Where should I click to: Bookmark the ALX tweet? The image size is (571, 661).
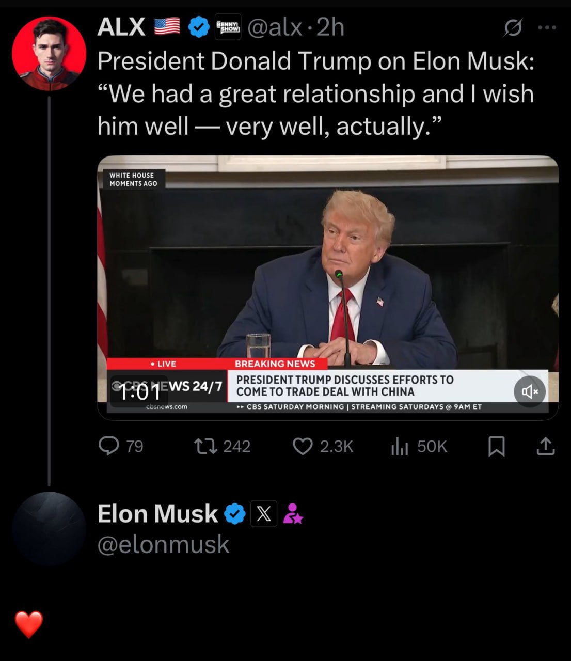coord(496,446)
